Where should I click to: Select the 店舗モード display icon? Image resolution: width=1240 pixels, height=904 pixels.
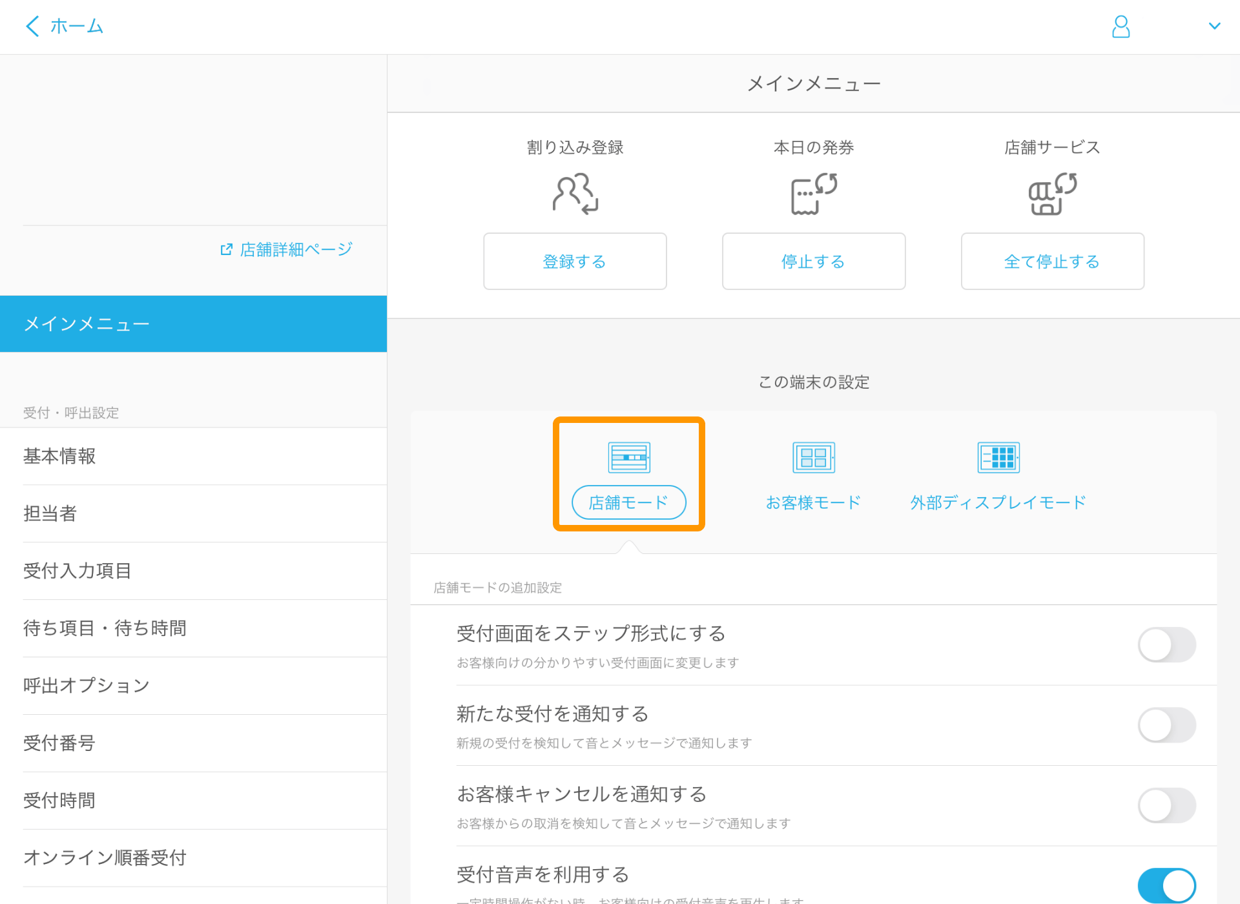point(628,457)
